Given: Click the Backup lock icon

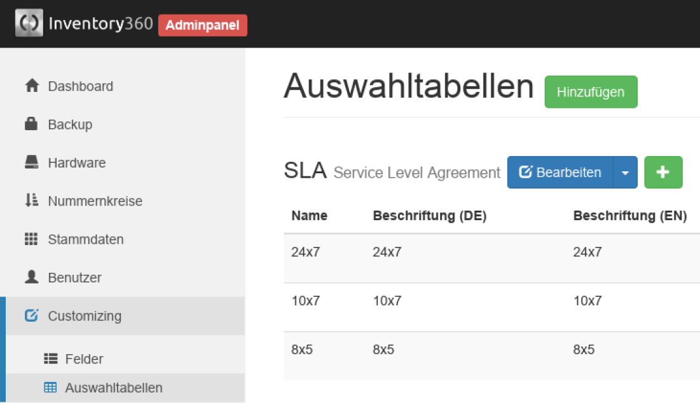Looking at the screenshot, I should point(31,124).
